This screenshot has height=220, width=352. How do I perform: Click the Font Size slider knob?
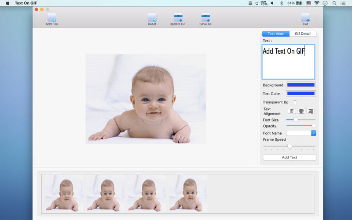pyautogui.click(x=296, y=120)
